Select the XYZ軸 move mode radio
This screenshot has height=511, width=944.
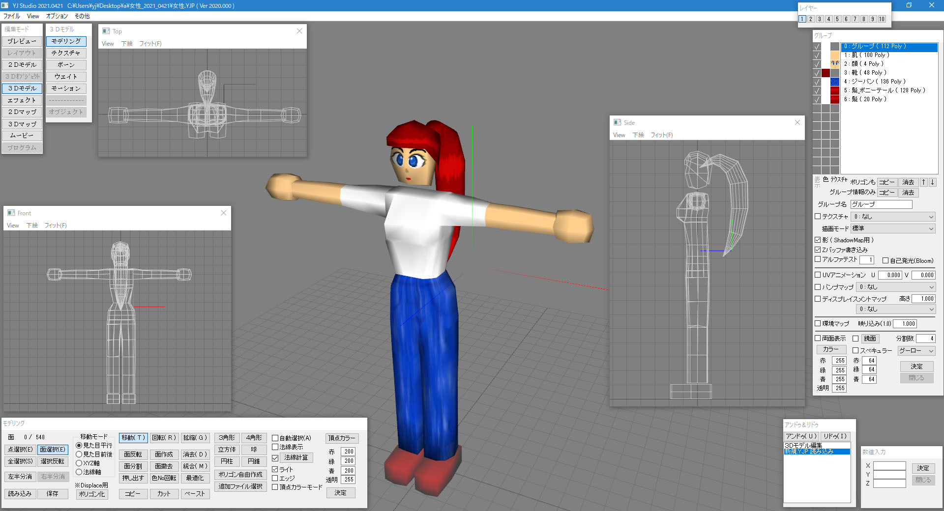79,463
